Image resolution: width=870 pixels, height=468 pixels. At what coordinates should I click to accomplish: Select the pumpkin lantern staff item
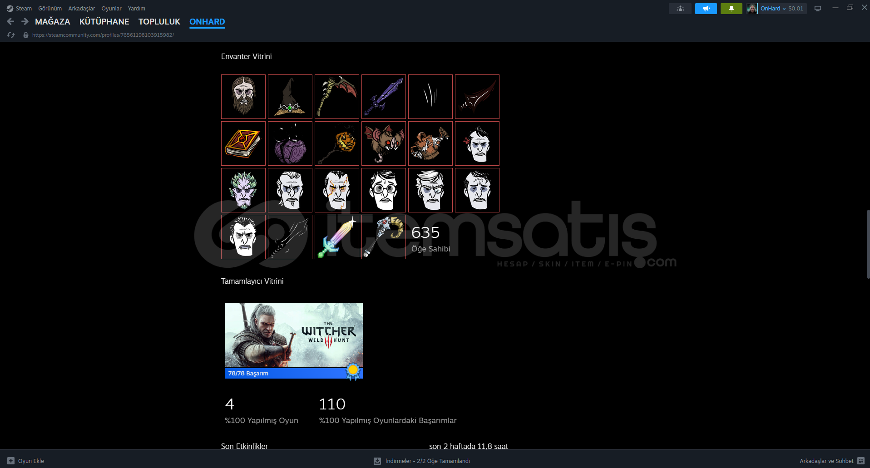pyautogui.click(x=337, y=143)
